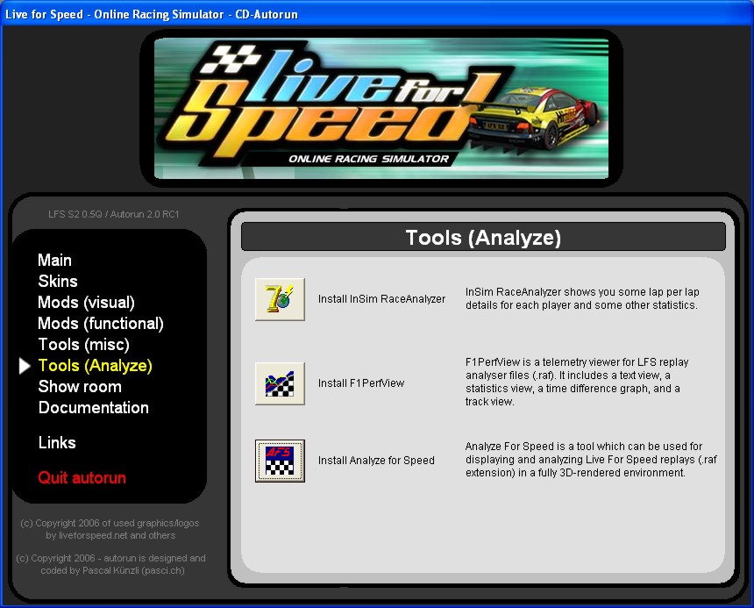Click 'Install InSim RaceAnalyzer' label

point(381,299)
